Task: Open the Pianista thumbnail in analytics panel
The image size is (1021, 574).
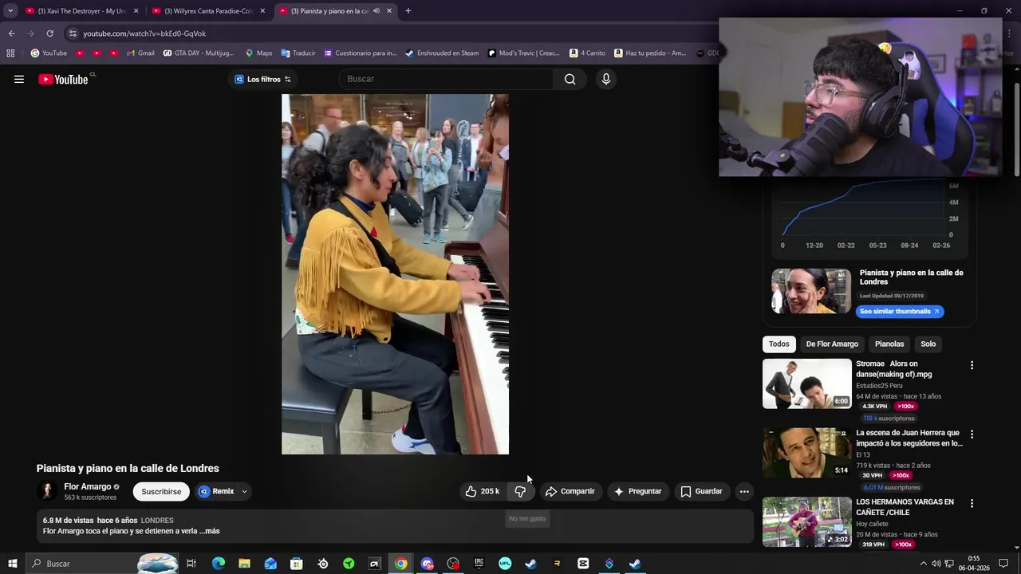Action: point(811,291)
